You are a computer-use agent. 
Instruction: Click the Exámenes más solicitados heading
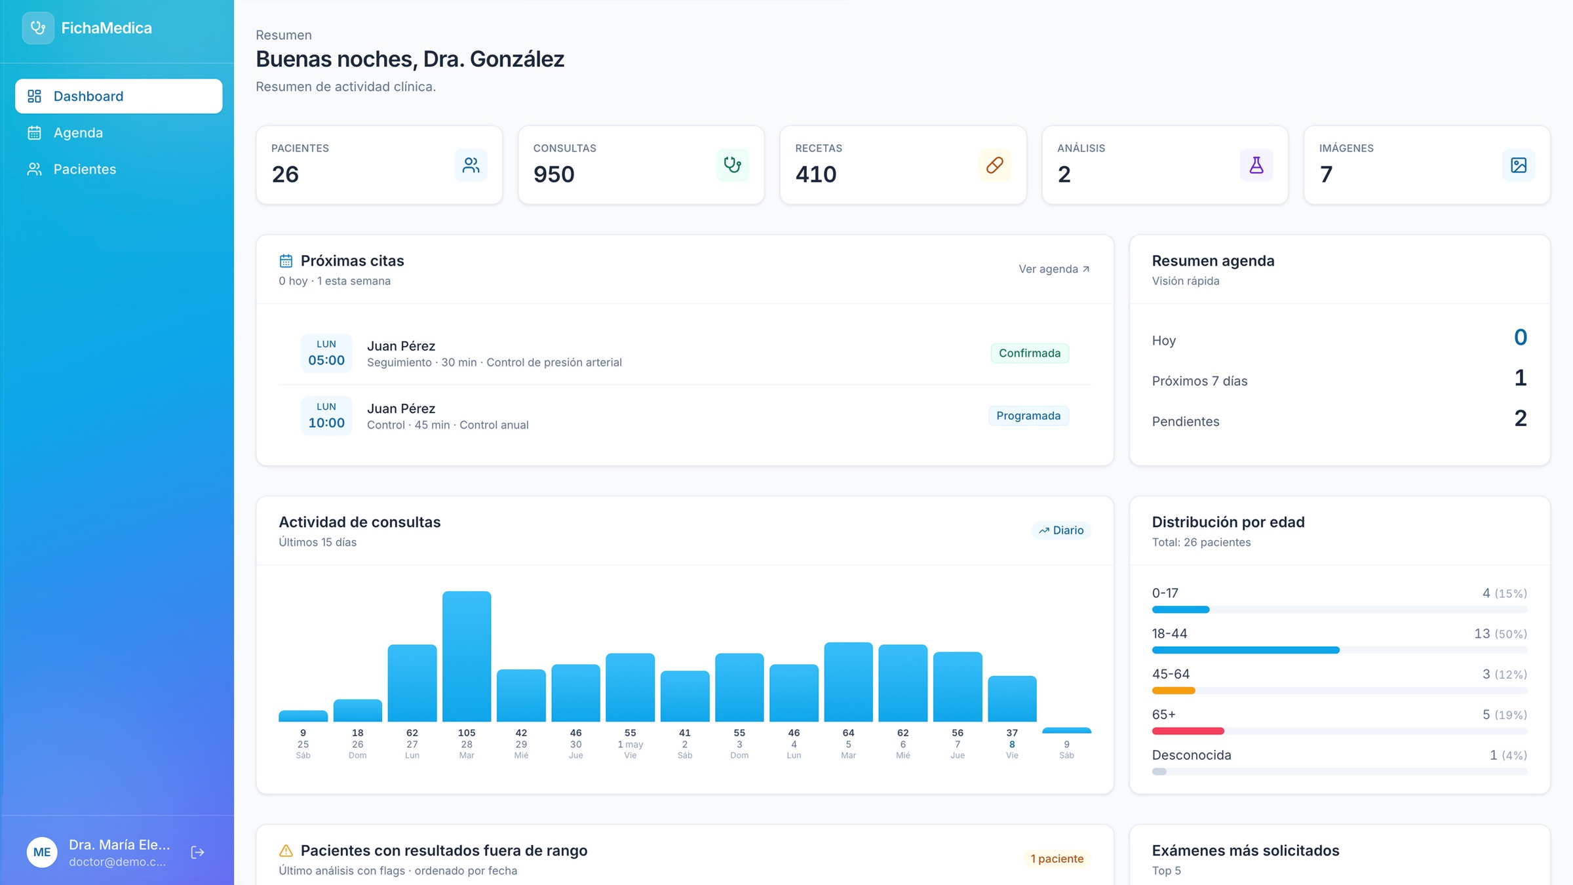tap(1245, 851)
